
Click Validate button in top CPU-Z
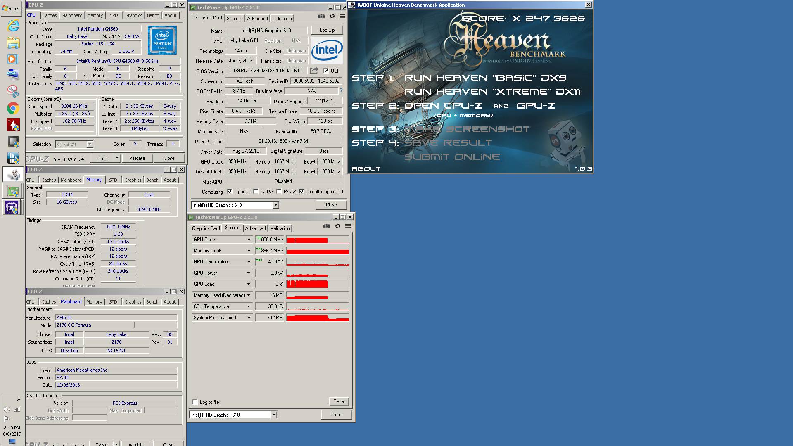coord(137,158)
